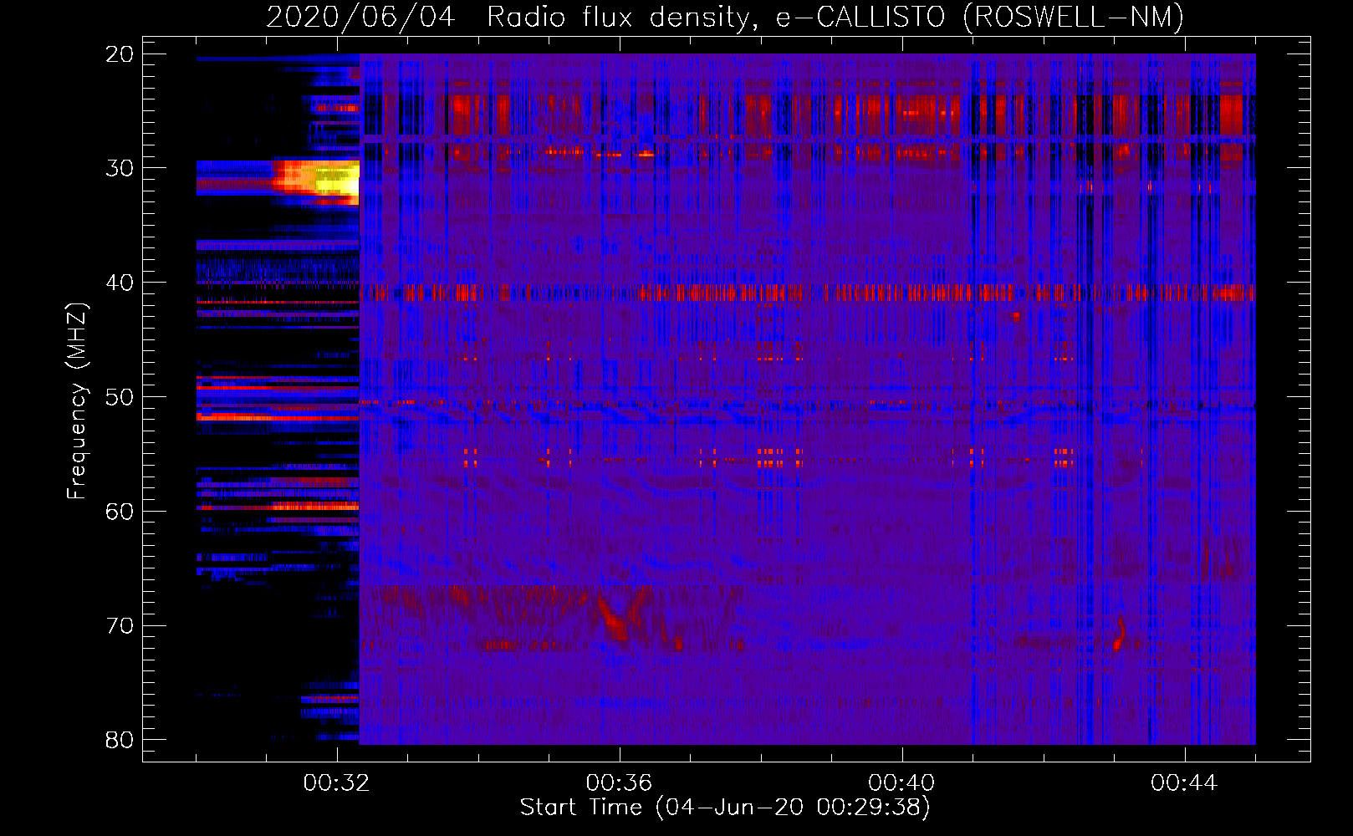Click the small red streak at 70 MHz near 00:43
Image resolution: width=1353 pixels, height=836 pixels.
coord(1119,633)
